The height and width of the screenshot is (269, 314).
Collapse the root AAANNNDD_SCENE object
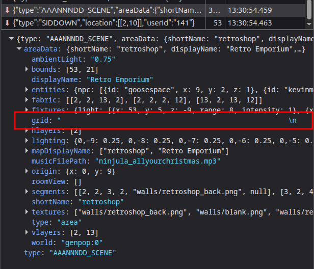tap(12, 39)
